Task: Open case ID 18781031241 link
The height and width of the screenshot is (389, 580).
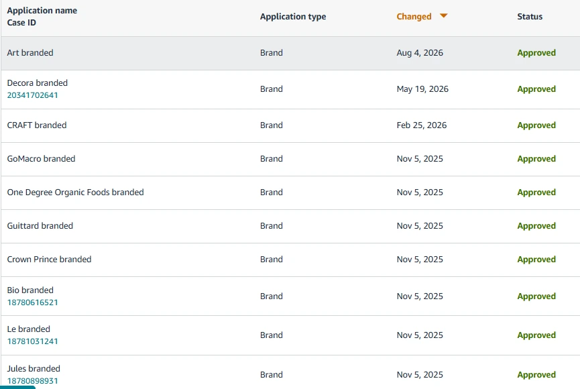Action: [x=33, y=341]
